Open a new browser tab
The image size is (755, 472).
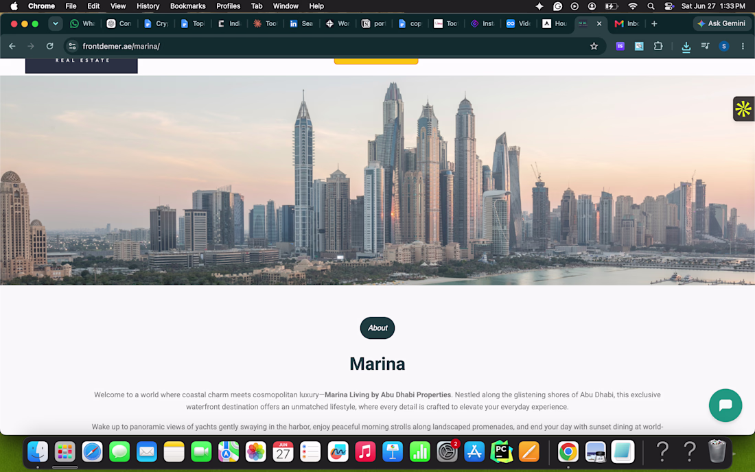click(x=654, y=23)
